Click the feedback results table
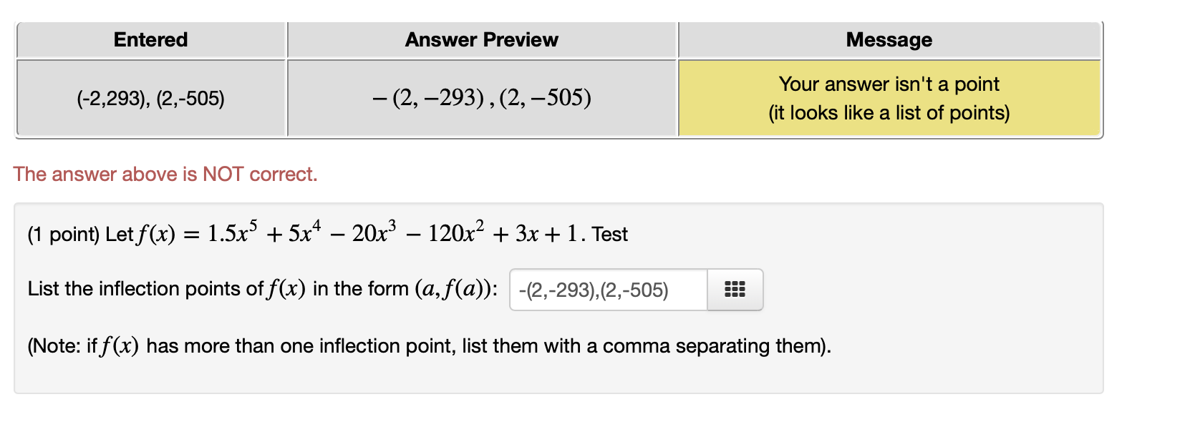The width and height of the screenshot is (1190, 422). 558,79
